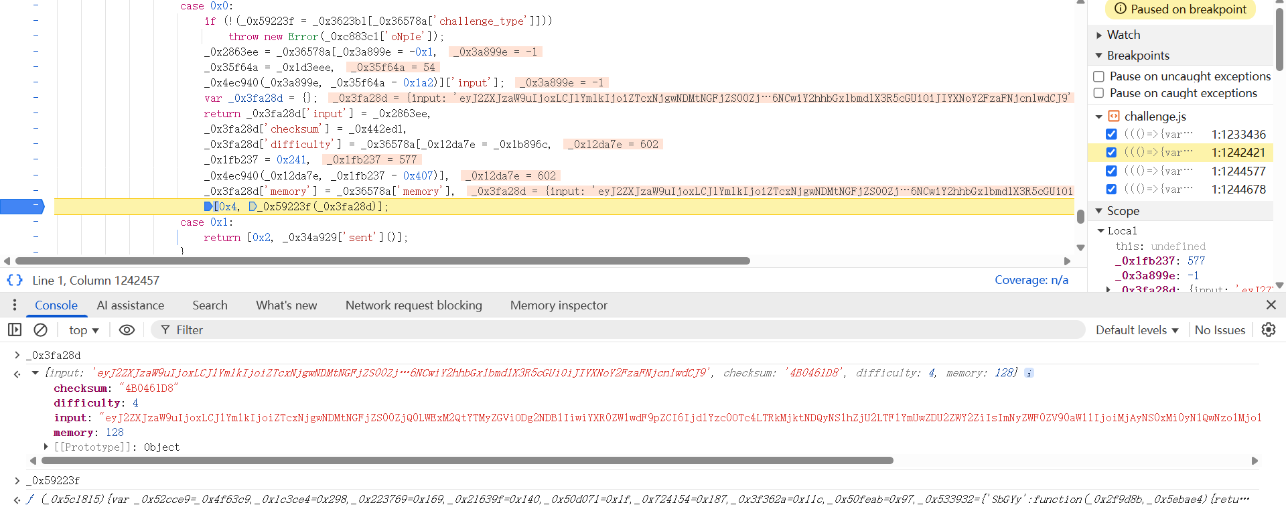This screenshot has height=507, width=1286.
Task: Clear the console with the ban icon
Action: (x=40, y=330)
